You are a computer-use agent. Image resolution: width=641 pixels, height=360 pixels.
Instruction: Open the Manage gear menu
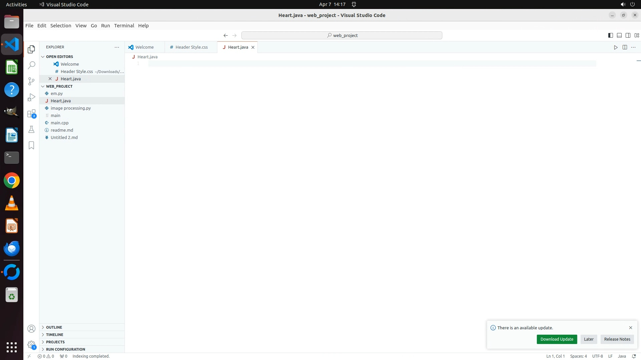pos(31,345)
